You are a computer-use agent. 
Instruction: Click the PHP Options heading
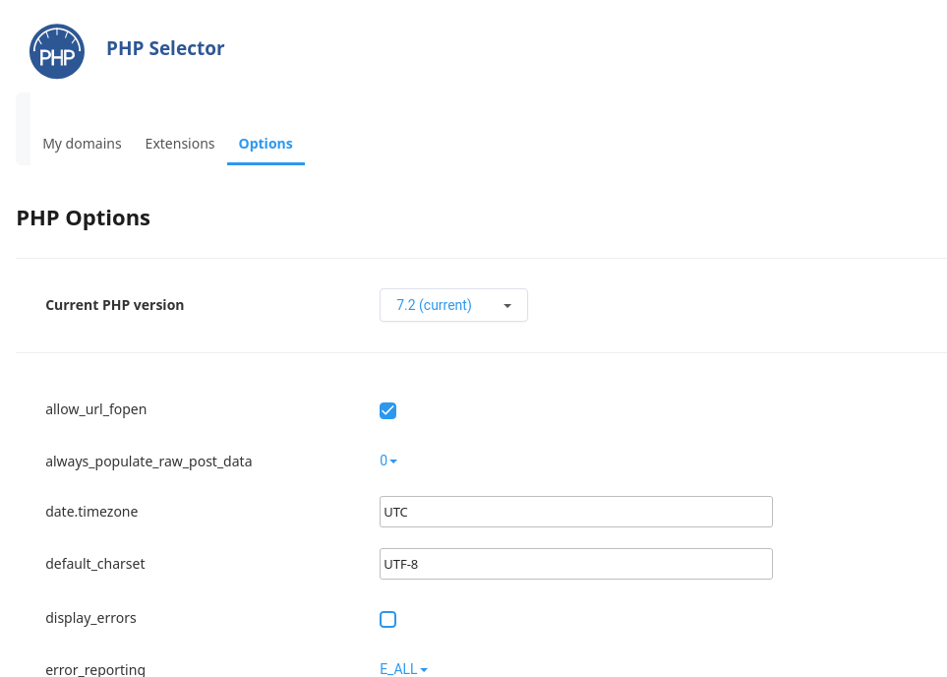point(84,218)
